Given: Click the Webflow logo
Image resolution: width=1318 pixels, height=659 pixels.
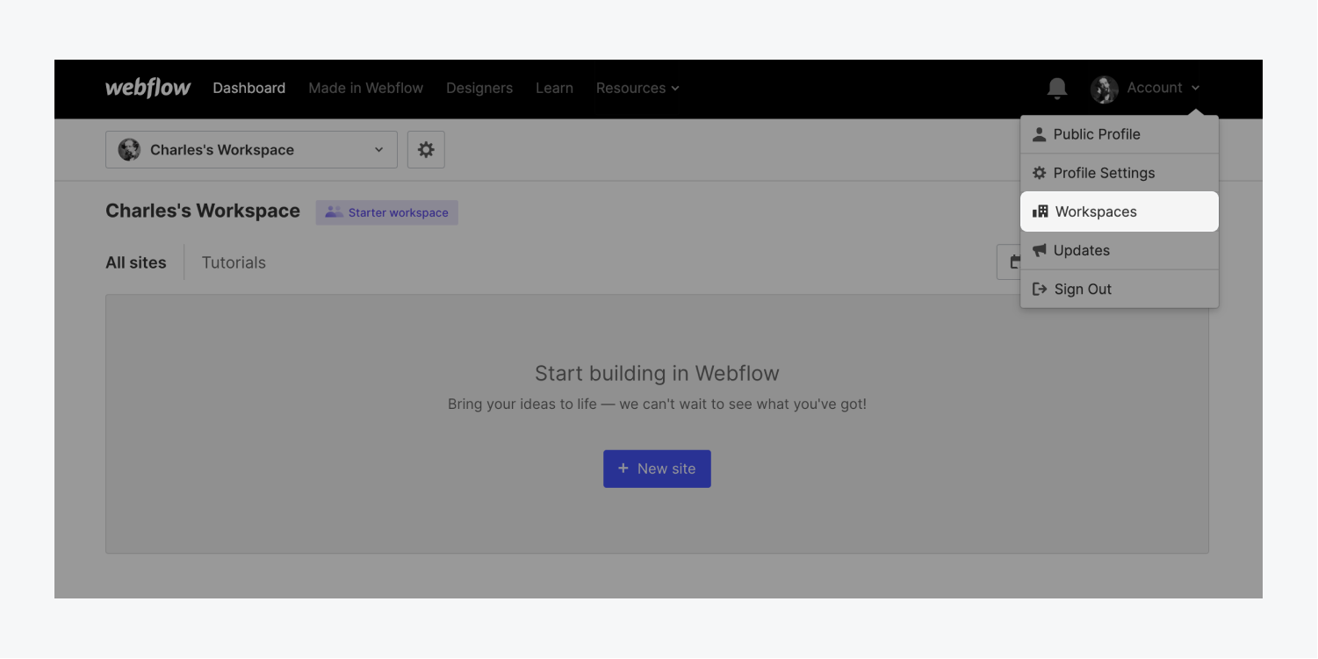Looking at the screenshot, I should (x=148, y=88).
